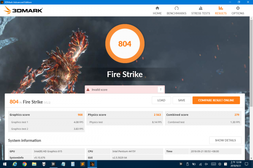Click the LOAD button

(x=161, y=100)
